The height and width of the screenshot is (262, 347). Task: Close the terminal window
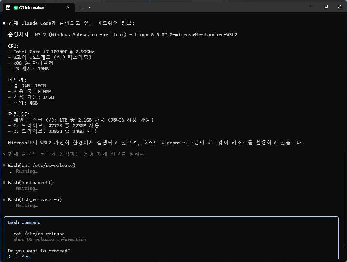340,6
